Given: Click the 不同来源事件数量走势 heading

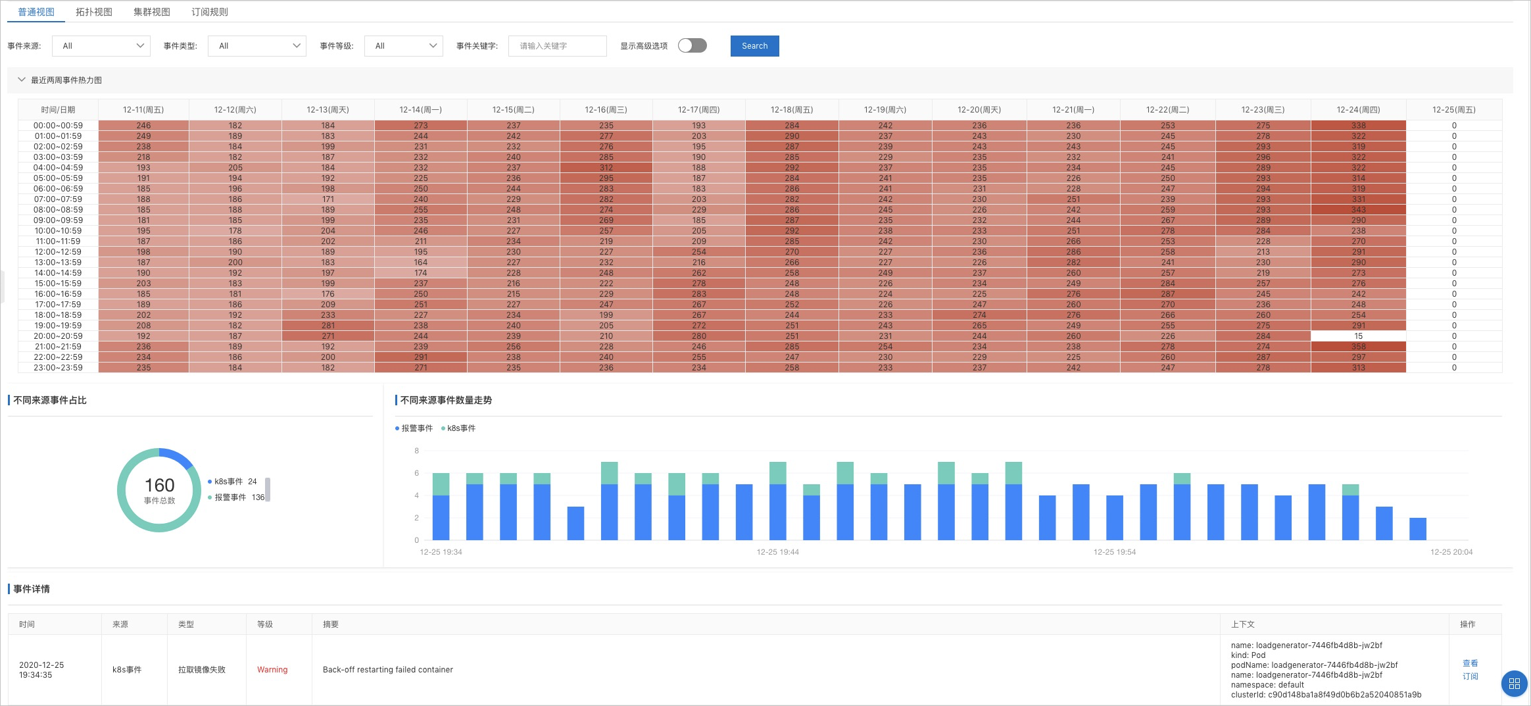Looking at the screenshot, I should [446, 400].
